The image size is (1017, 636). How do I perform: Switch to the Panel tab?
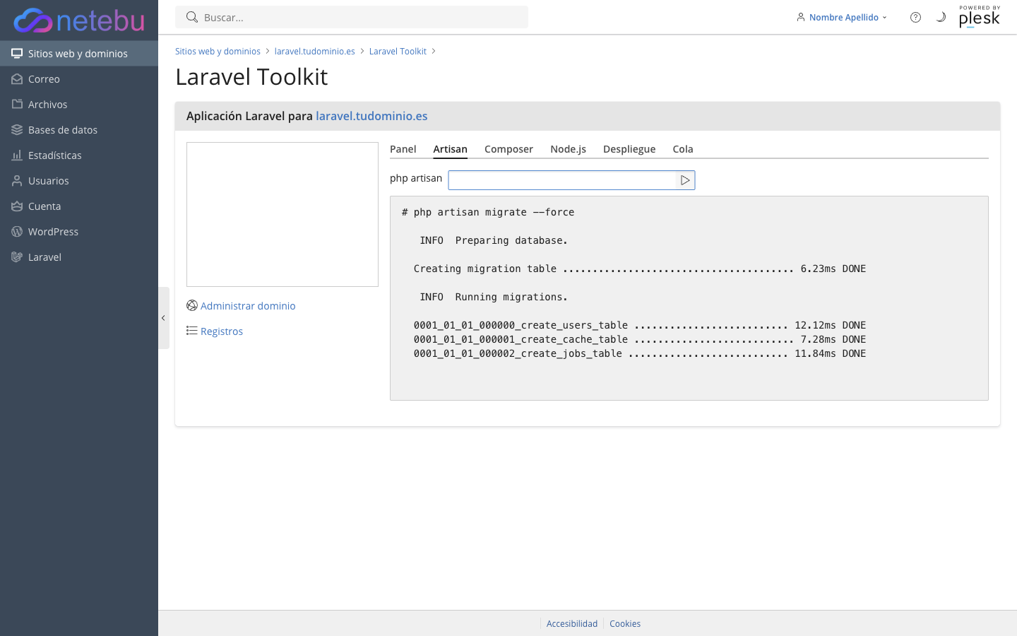pyautogui.click(x=403, y=149)
